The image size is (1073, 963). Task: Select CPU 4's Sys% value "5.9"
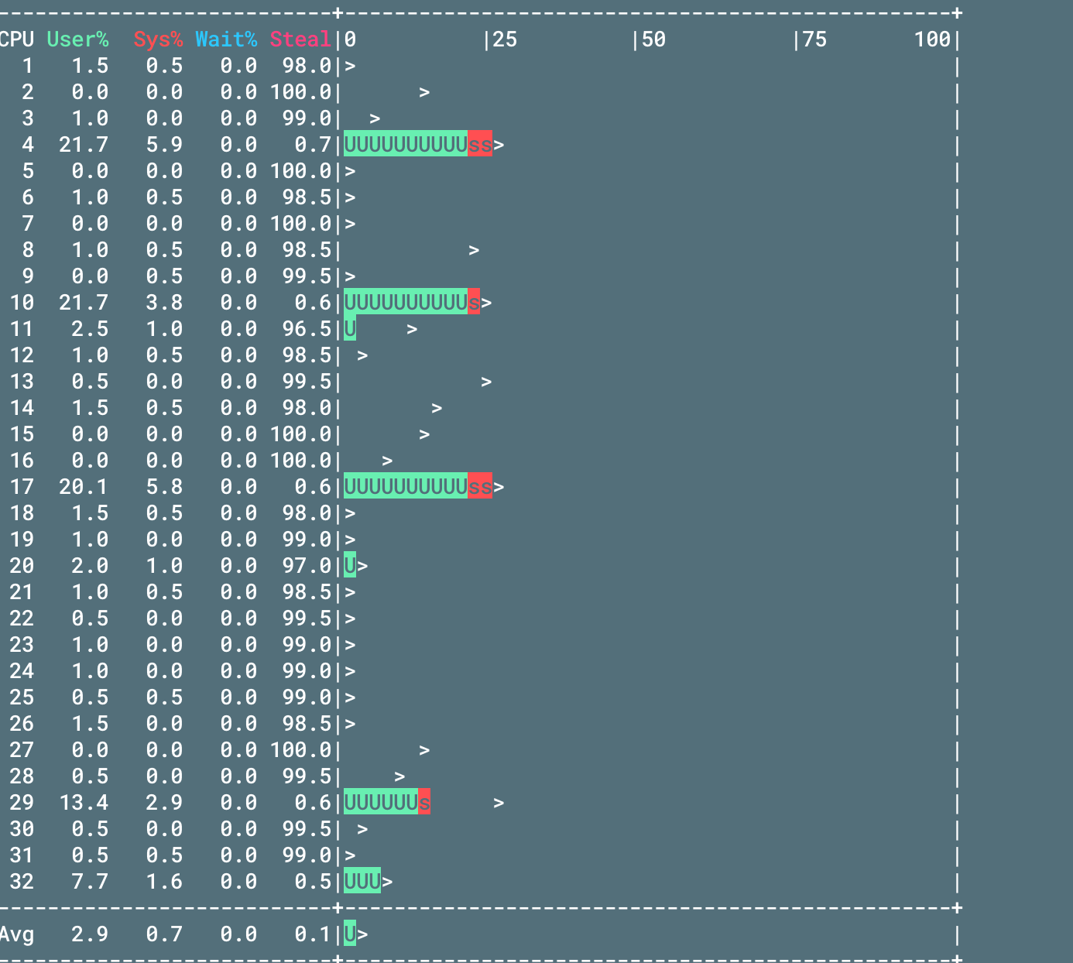pos(164,145)
